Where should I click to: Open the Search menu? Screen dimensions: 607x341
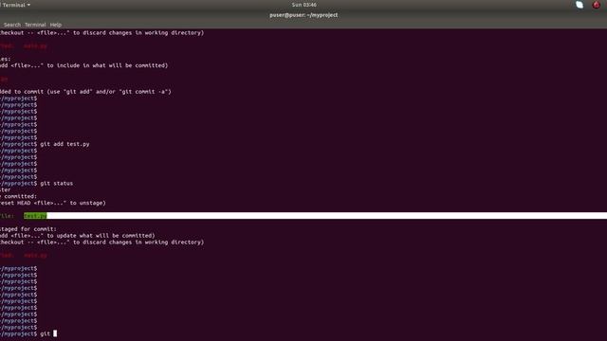pyautogui.click(x=12, y=25)
